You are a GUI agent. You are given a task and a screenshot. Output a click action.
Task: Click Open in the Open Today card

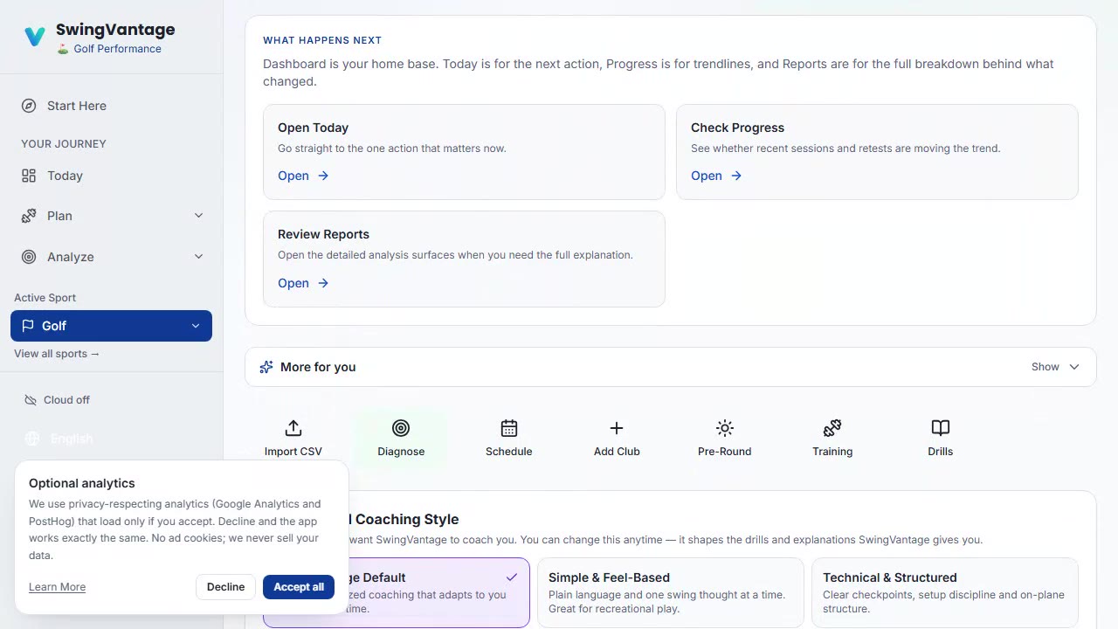(x=303, y=176)
